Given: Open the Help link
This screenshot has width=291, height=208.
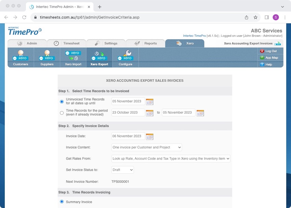Looking at the screenshot, I should pyautogui.click(x=269, y=64).
